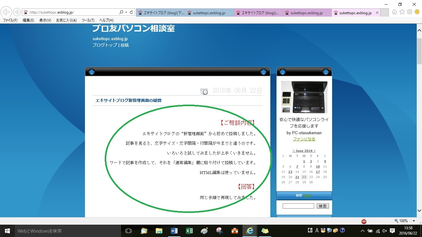Click the ファンになる link
The height and width of the screenshot is (237, 422).
coord(304,139)
